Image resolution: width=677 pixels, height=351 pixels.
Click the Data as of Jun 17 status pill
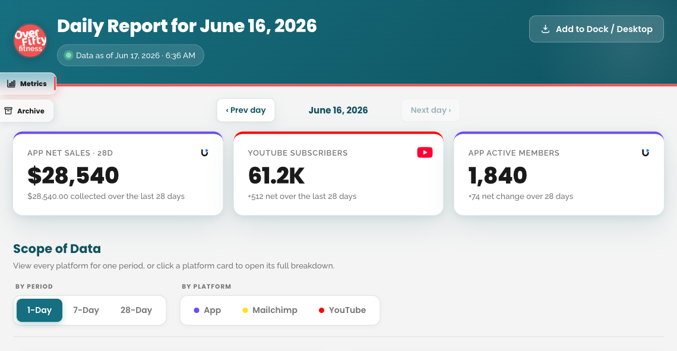[x=131, y=55]
